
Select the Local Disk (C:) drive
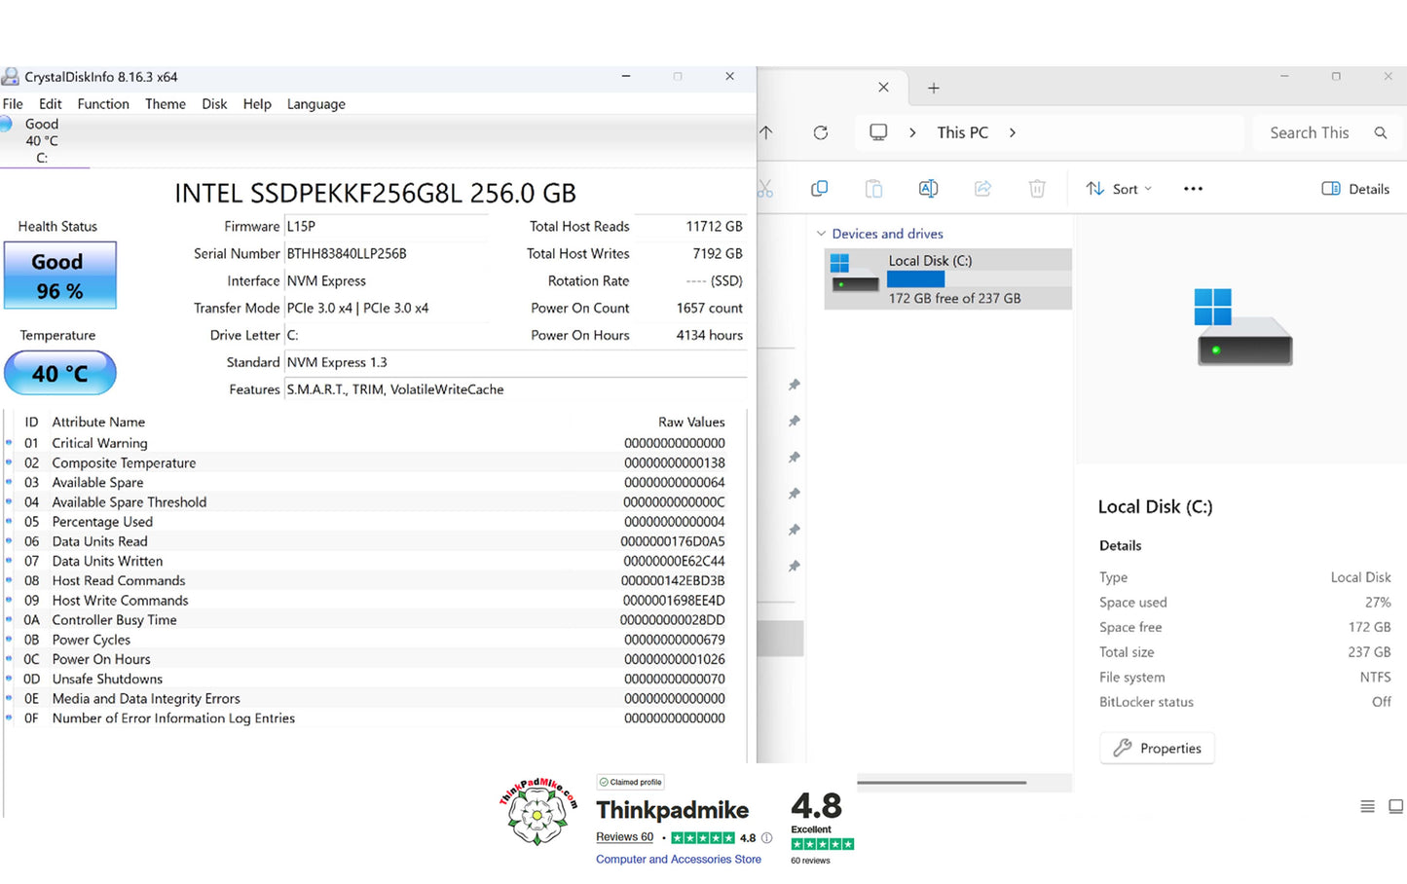948,279
